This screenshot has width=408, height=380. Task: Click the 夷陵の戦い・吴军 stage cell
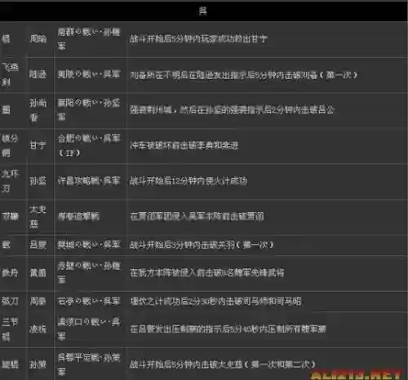89,74
